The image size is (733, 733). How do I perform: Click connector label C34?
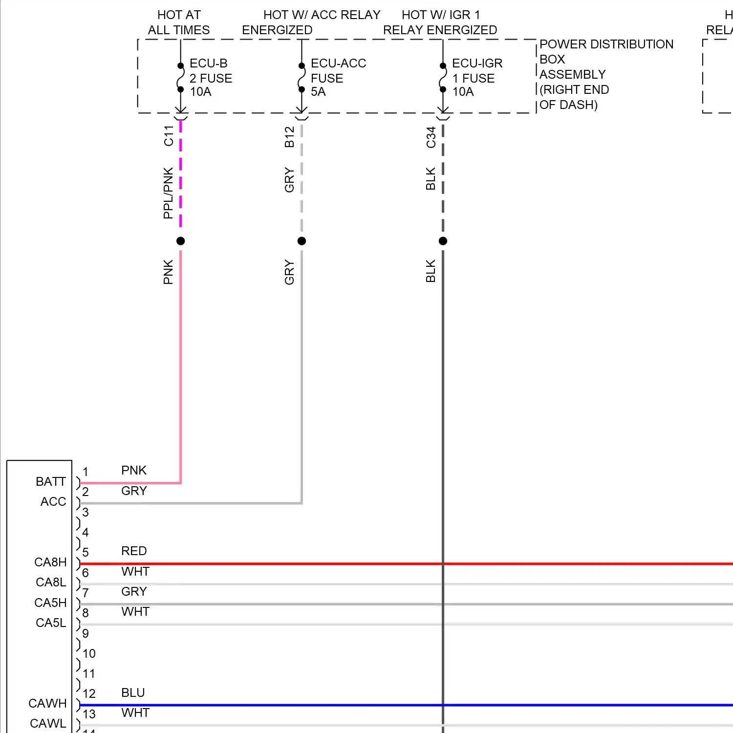click(431, 137)
